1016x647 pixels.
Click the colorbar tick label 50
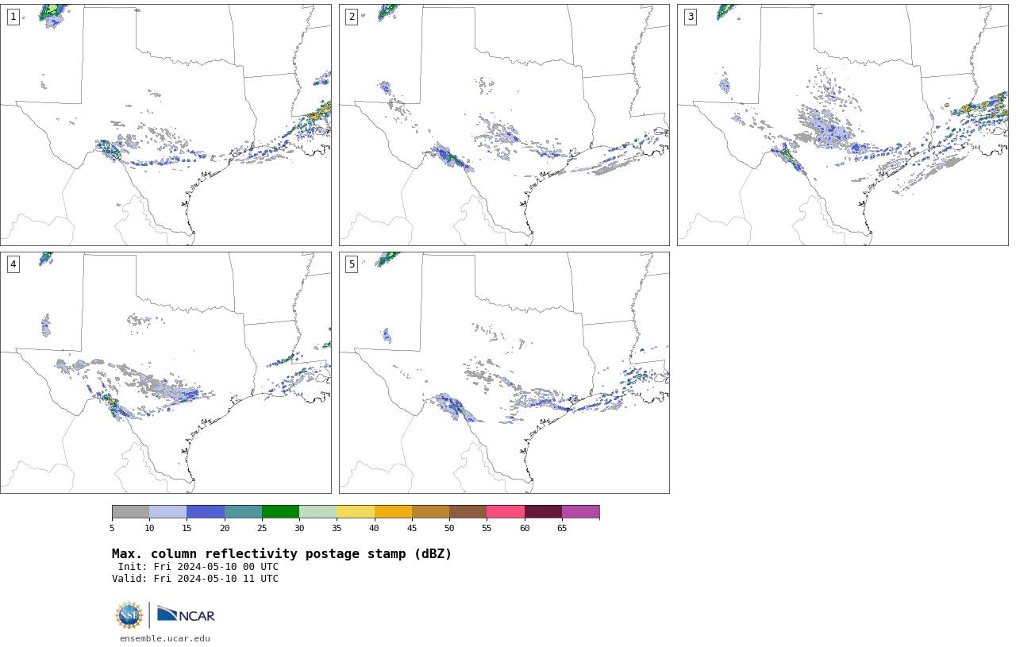pyautogui.click(x=449, y=528)
